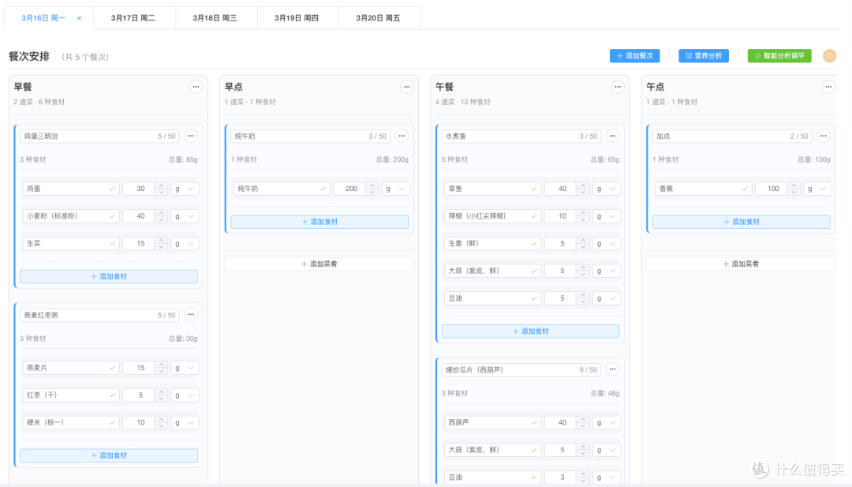Click 添加菜肴 in the 早点 column

coord(319,264)
